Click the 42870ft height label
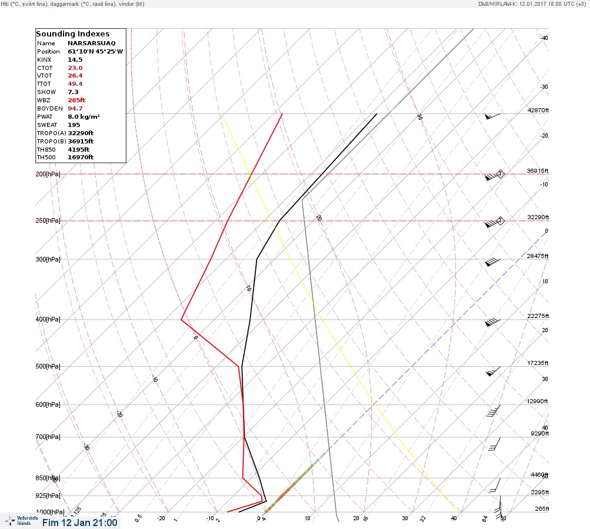This screenshot has width=590, height=529. click(x=538, y=110)
